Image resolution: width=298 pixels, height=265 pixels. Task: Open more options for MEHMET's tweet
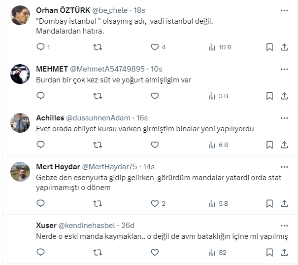click(x=284, y=69)
